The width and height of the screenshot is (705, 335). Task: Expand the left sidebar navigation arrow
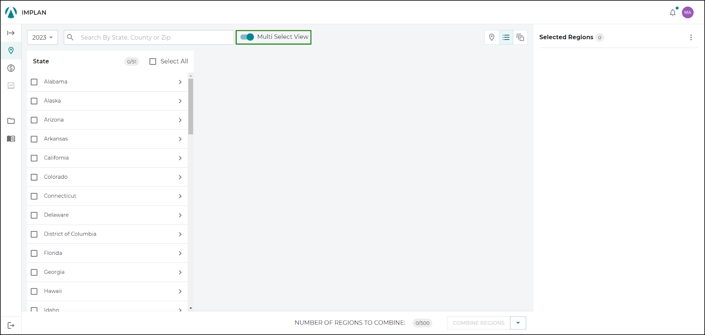[x=11, y=33]
